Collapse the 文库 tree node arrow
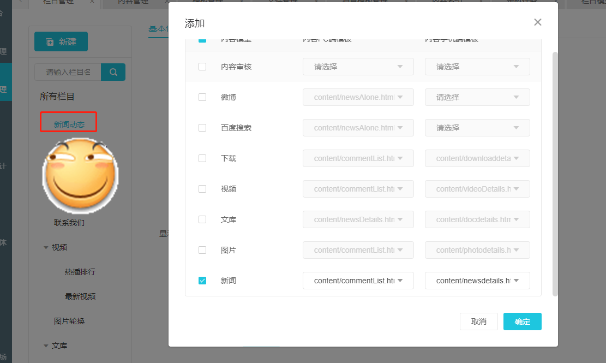The image size is (606, 363). pos(46,346)
